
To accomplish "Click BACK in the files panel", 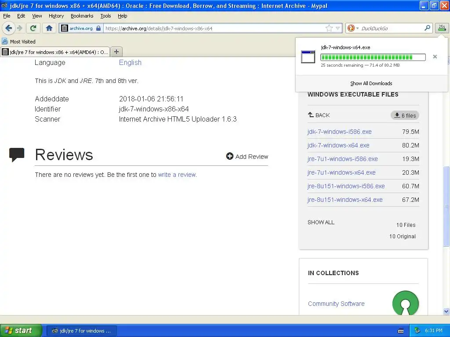I will coord(319,115).
